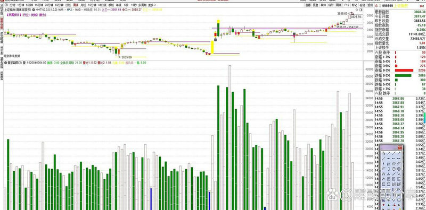426x210 pixels.
Task: Click the 所属板块 sector link
Action: (x=14, y=15)
